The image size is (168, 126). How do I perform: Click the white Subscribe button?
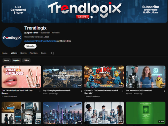pos(30,46)
